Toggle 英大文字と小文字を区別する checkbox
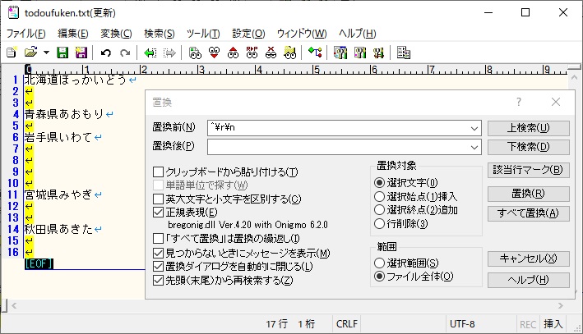583x334 pixels. tap(159, 199)
